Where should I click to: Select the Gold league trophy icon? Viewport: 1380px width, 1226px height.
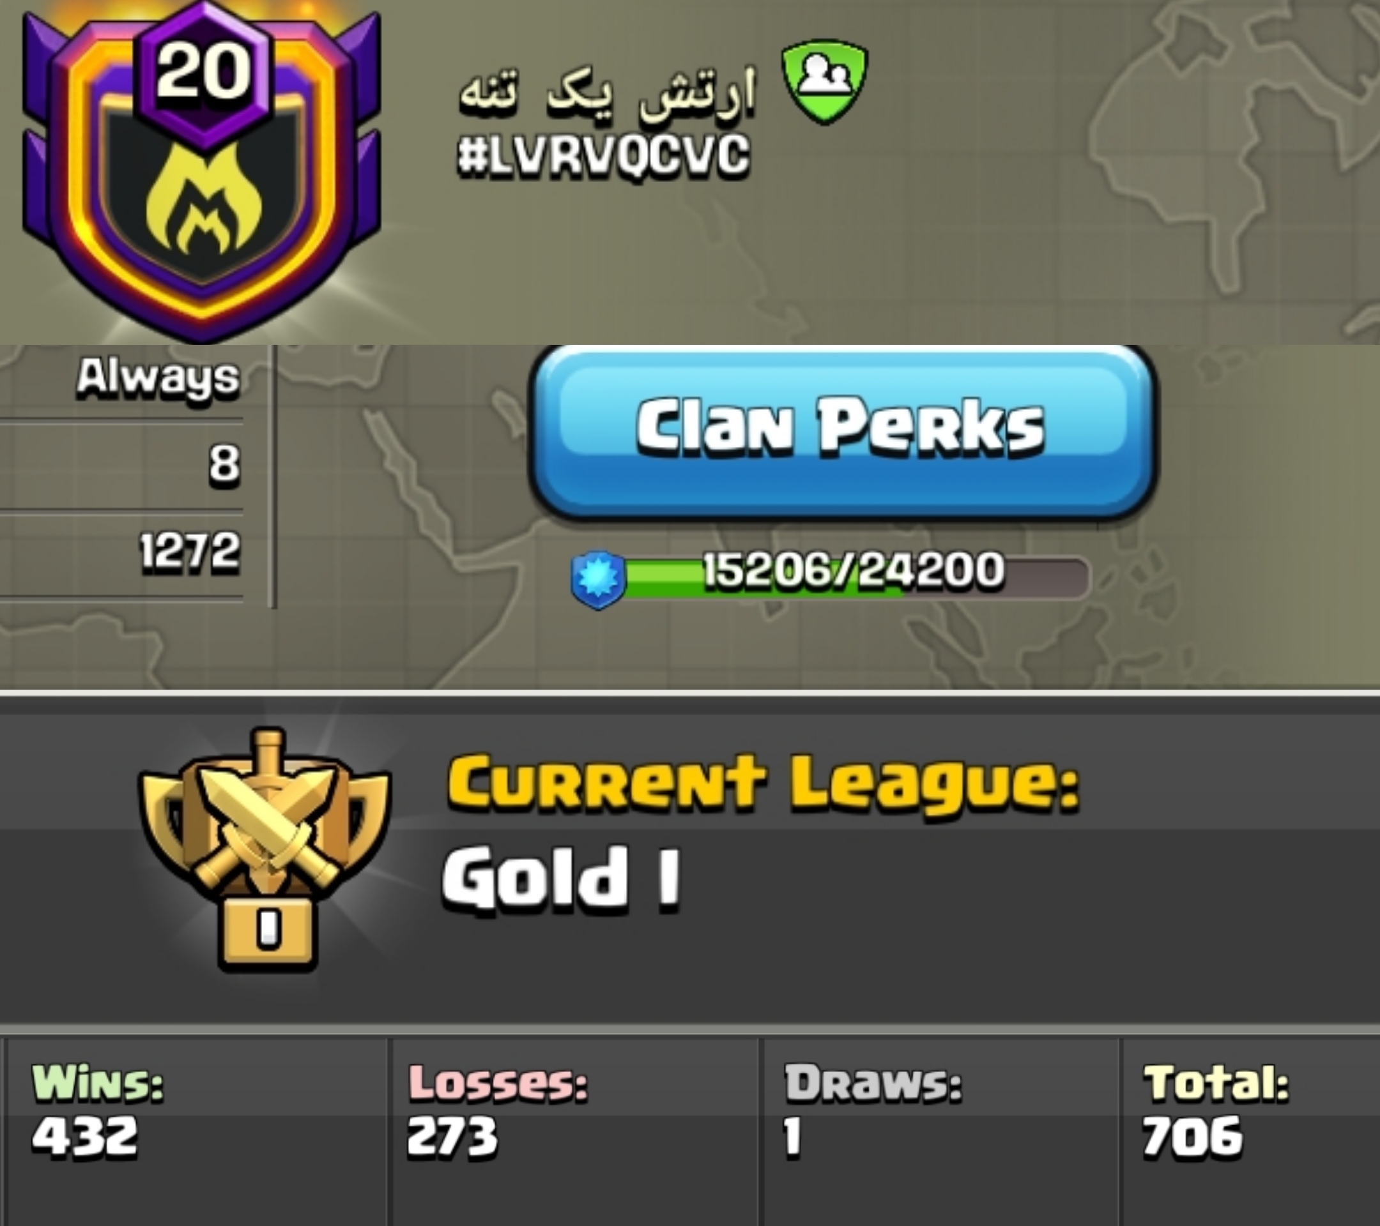pyautogui.click(x=264, y=849)
